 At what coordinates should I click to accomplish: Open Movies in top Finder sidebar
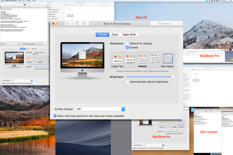click(x=52, y=14)
